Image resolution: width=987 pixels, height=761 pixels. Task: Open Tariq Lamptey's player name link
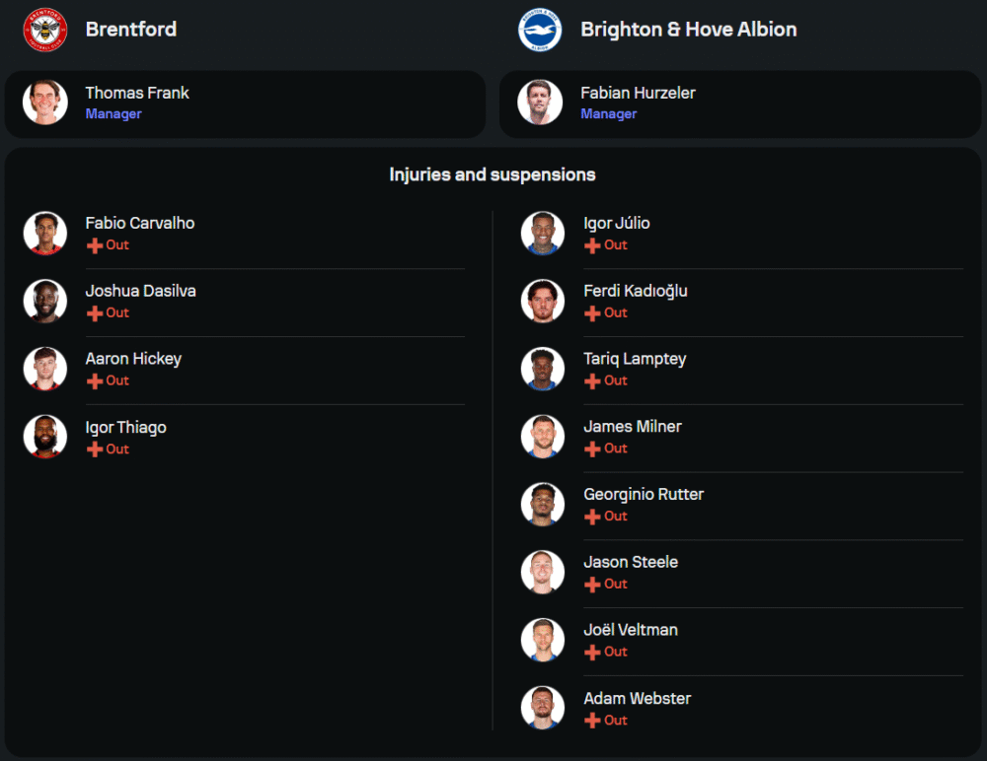click(x=635, y=359)
